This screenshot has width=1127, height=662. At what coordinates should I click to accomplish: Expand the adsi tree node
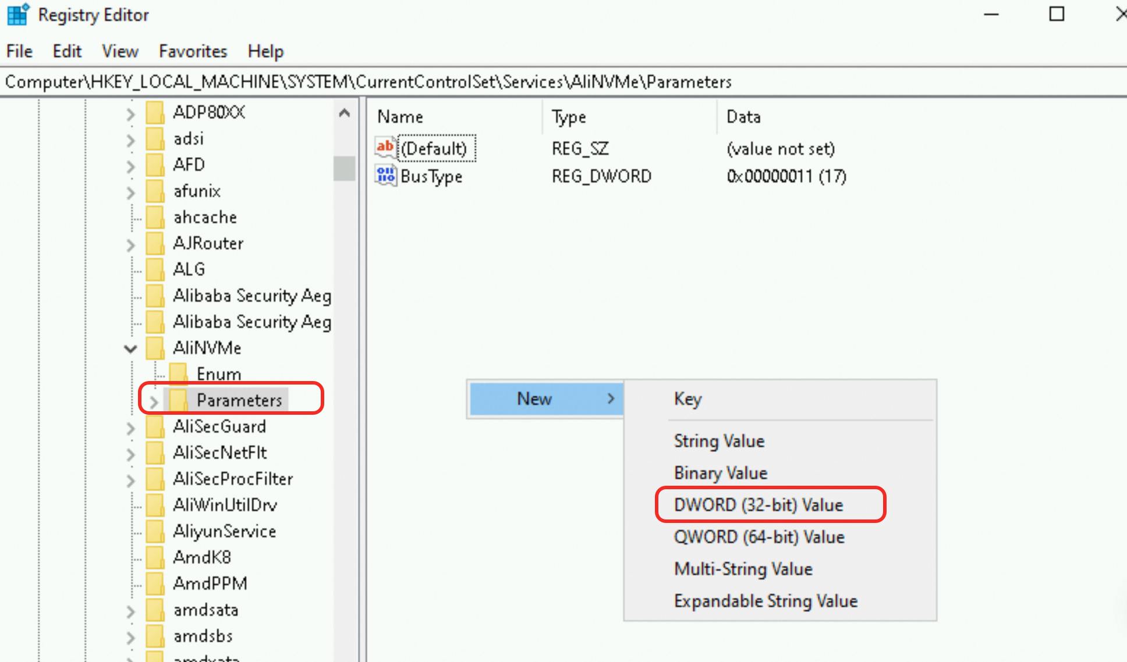[130, 140]
